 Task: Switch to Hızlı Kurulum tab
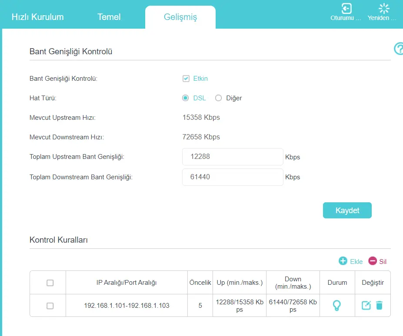[38, 17]
